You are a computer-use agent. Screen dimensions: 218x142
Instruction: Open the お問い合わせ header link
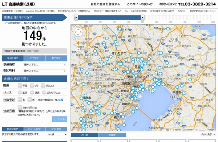pyautogui.click(x=168, y=4)
